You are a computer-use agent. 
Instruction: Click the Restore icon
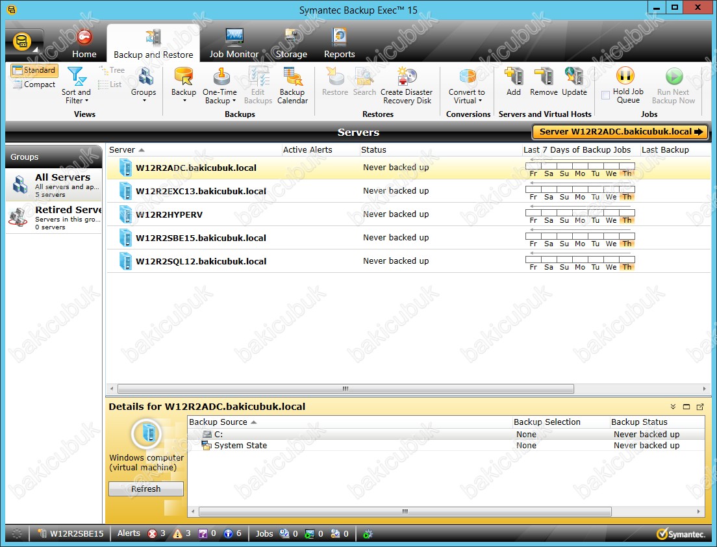pos(335,77)
